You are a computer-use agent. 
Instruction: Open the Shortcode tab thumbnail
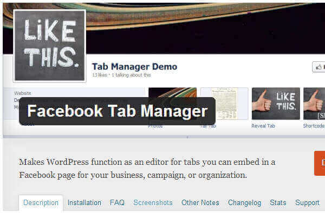(x=314, y=104)
